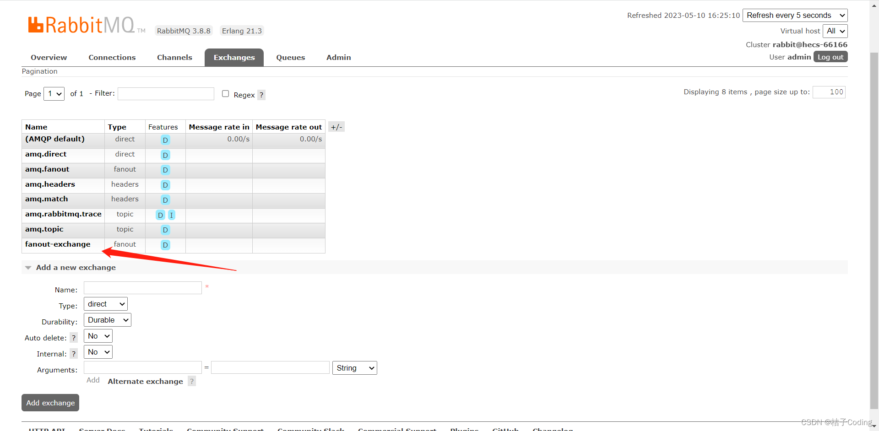Sort by Message rate out header
Viewport: 879px width, 431px height.
click(x=289, y=127)
